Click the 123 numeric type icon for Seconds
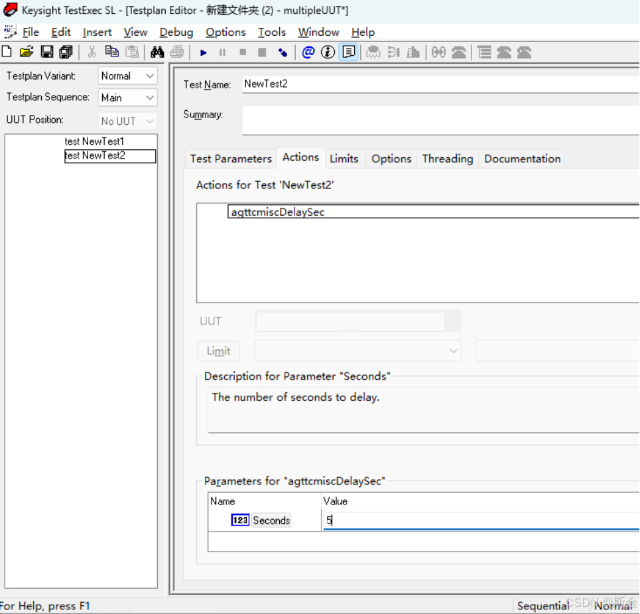640x614 pixels. coord(240,520)
